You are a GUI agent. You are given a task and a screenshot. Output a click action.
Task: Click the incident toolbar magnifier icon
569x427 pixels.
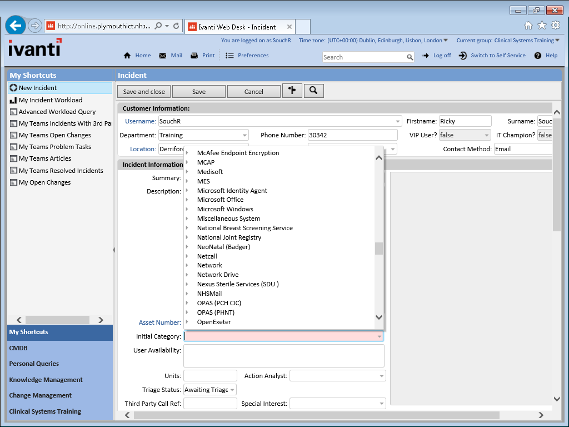point(313,91)
